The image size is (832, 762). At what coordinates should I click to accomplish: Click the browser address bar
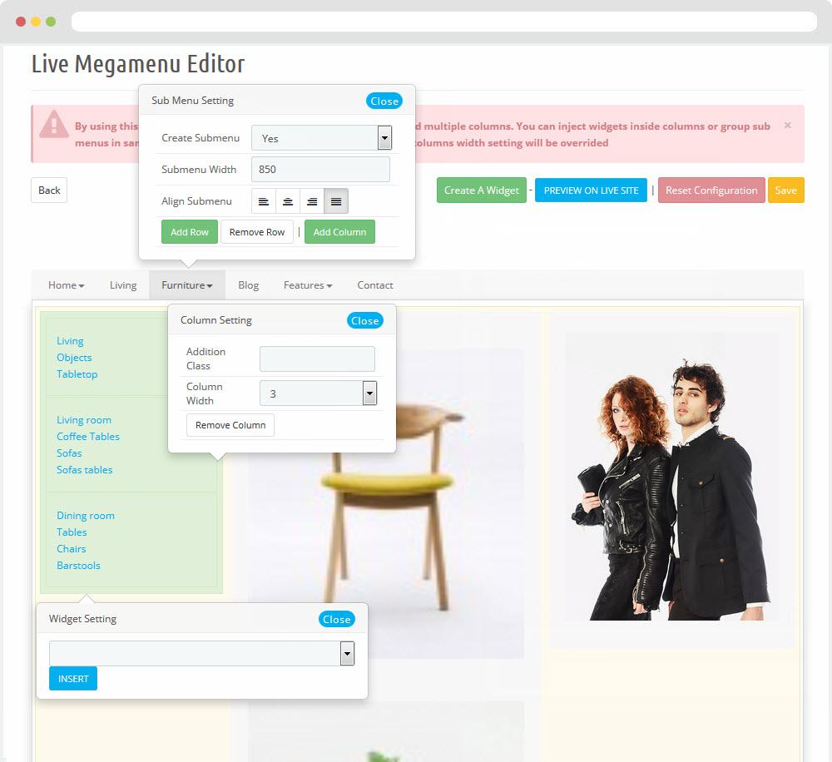coord(444,22)
